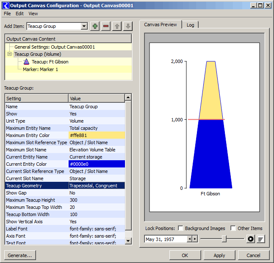This screenshot has height=263, width=274.
Task: Collapse the Teacup Group (Volume) tree node
Action: (x=10, y=54)
